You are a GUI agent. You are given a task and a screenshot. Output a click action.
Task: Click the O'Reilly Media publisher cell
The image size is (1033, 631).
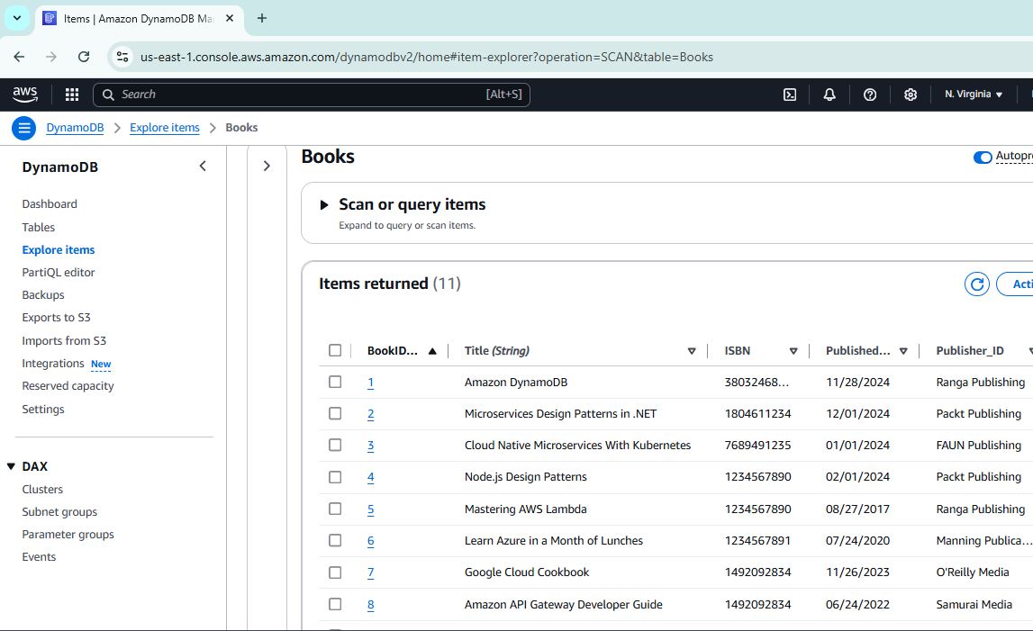pyautogui.click(x=973, y=572)
